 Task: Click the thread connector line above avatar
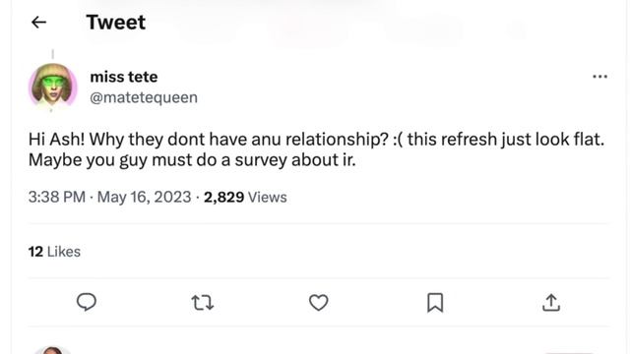[x=52, y=54]
